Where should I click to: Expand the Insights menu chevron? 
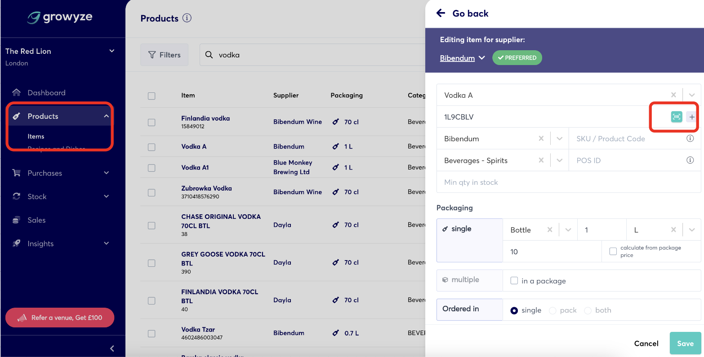[x=107, y=243]
